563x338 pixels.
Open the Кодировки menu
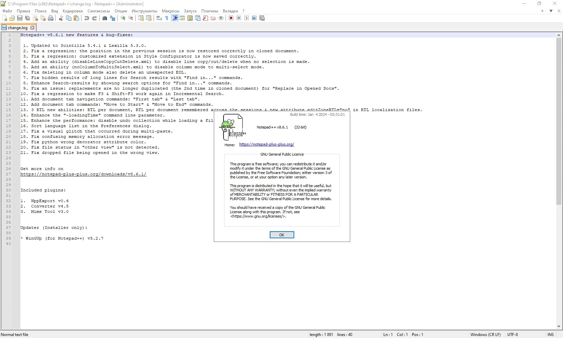click(73, 11)
